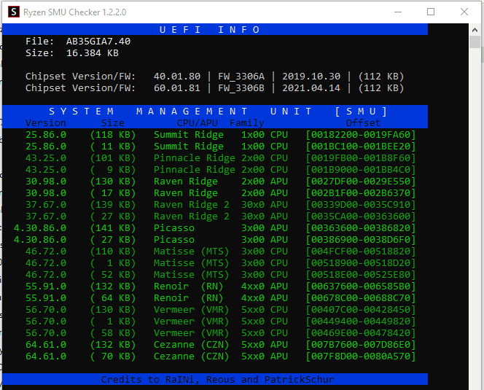The height and width of the screenshot is (390, 484).
Task: Click offset '[00518900-00518D20]'
Action: 361,263
